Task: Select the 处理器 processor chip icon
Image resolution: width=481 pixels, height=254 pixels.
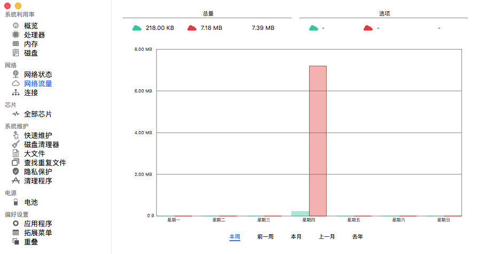Action: coord(15,34)
